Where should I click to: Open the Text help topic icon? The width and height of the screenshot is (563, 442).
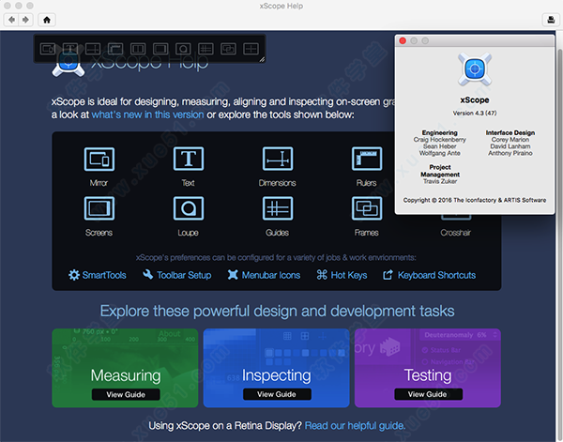click(x=189, y=159)
